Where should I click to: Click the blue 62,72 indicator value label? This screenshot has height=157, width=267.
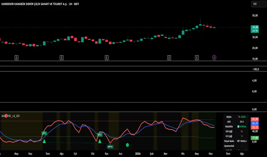[255, 123]
